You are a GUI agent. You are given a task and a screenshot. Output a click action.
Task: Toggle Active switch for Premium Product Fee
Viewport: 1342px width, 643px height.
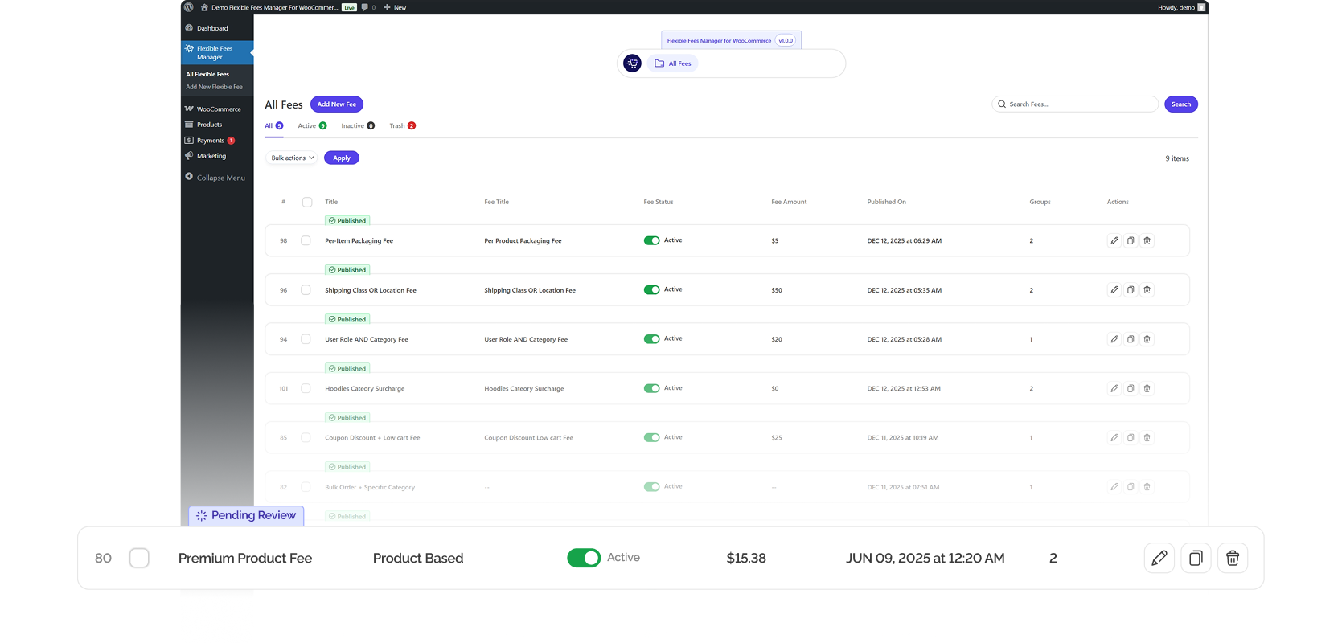[584, 558]
